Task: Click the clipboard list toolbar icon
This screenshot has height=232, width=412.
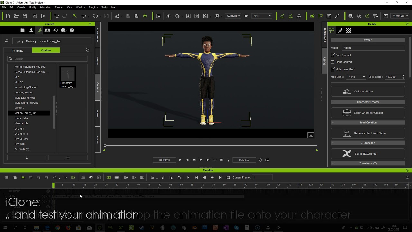Action: click(x=329, y=16)
